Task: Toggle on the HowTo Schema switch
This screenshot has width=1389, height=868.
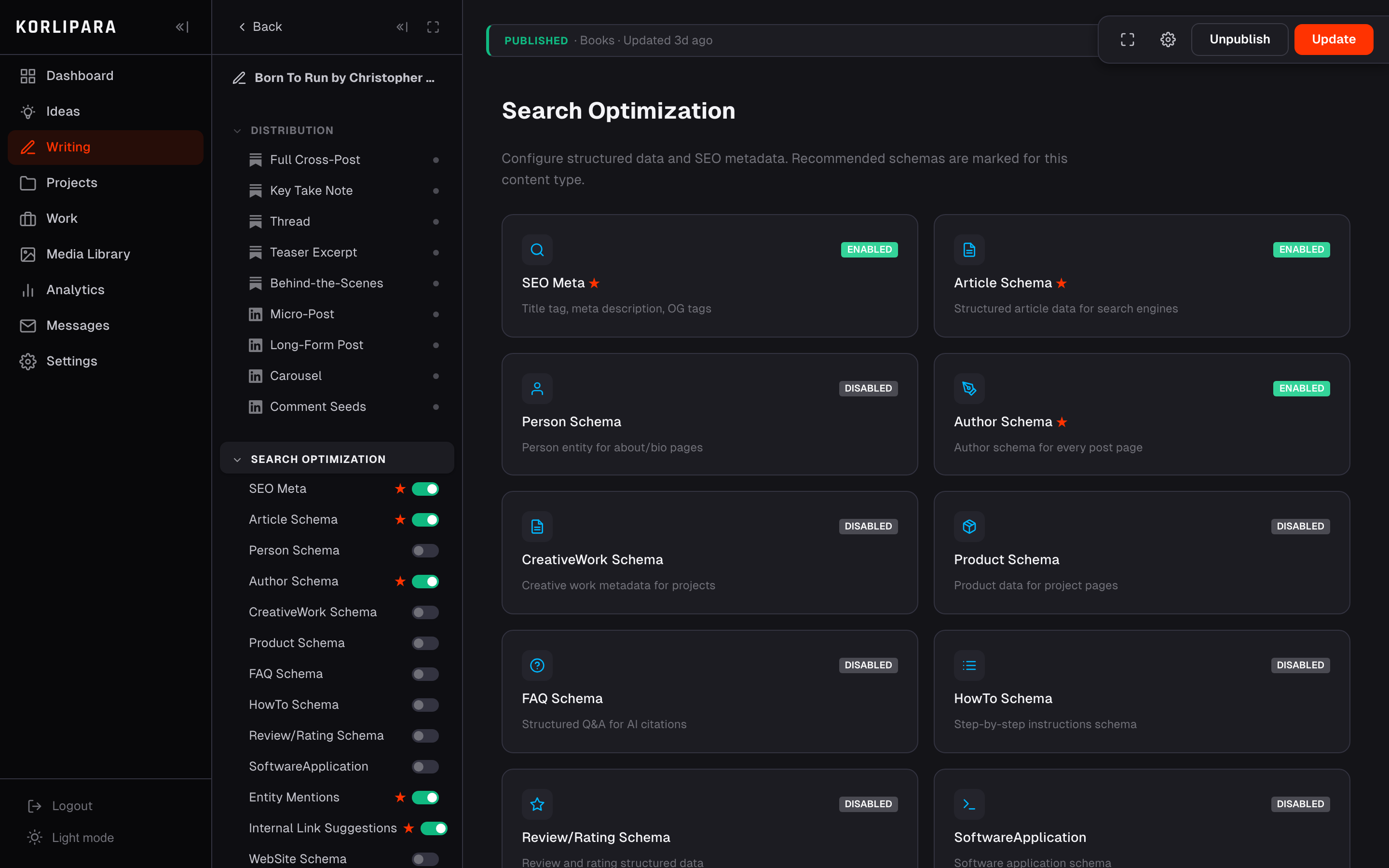Action: tap(425, 705)
